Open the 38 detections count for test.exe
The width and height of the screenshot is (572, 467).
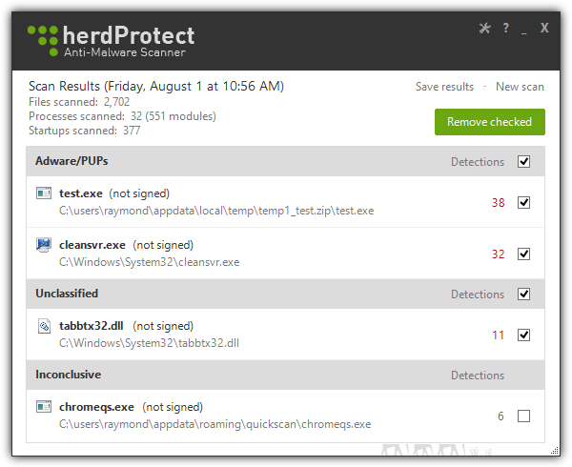498,202
